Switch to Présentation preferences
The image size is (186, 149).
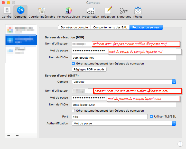(x=90, y=13)
